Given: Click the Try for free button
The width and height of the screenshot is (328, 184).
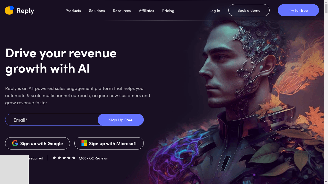Looking at the screenshot, I should coord(298,10).
